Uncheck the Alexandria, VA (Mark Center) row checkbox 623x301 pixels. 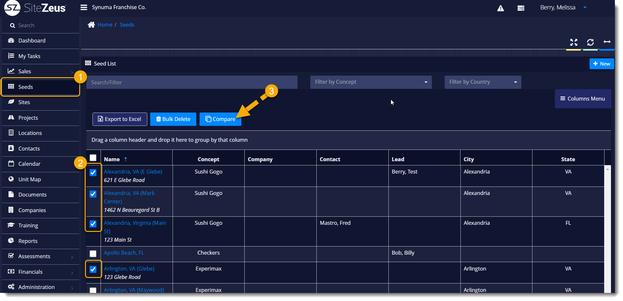tap(93, 194)
